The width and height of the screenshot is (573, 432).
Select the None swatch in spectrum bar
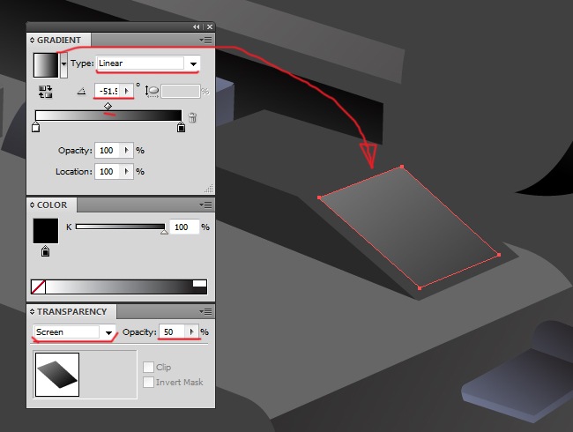click(39, 287)
